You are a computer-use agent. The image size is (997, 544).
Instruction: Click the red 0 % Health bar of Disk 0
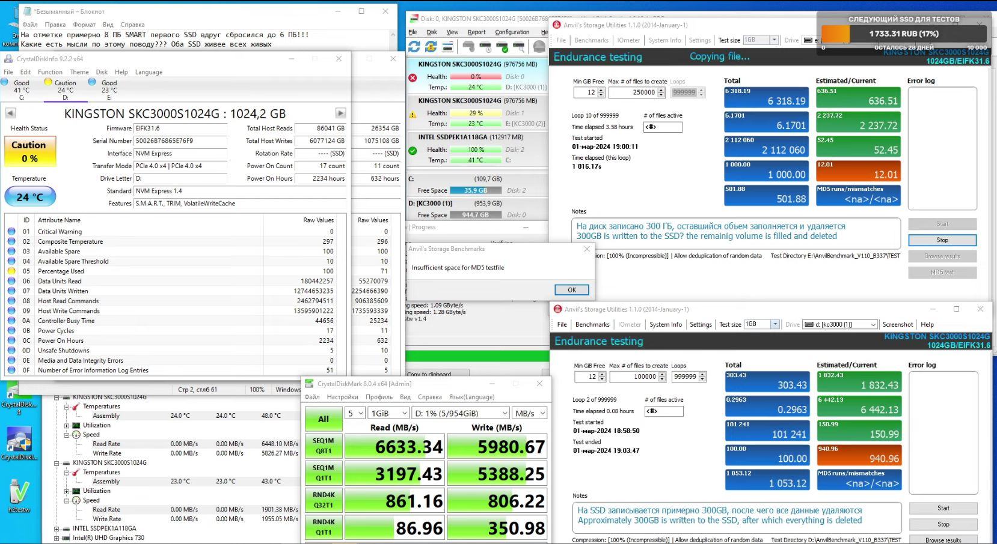point(476,77)
